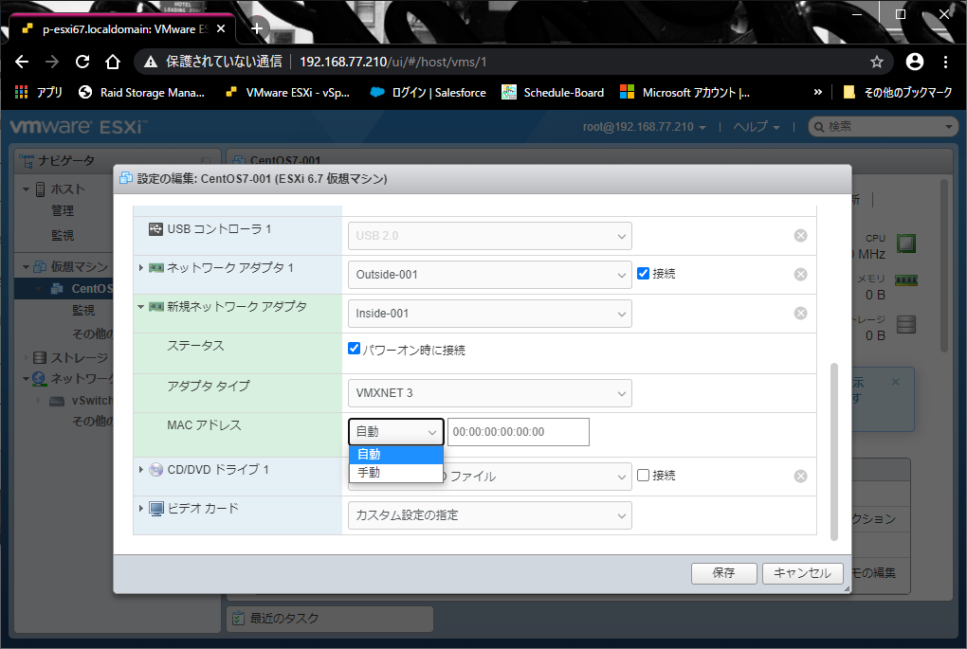Remove new network adapter Inside-001 device

[x=800, y=313]
